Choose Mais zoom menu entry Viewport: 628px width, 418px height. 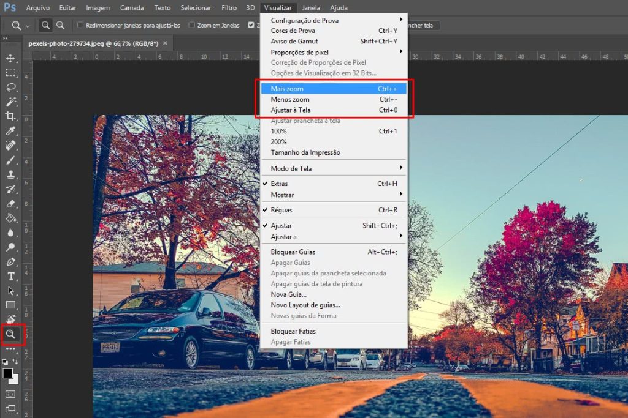[334, 89]
